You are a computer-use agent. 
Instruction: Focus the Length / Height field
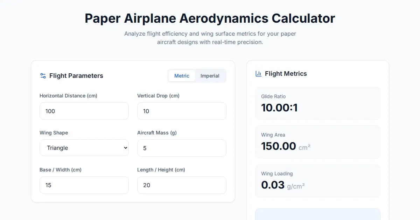tap(182, 185)
